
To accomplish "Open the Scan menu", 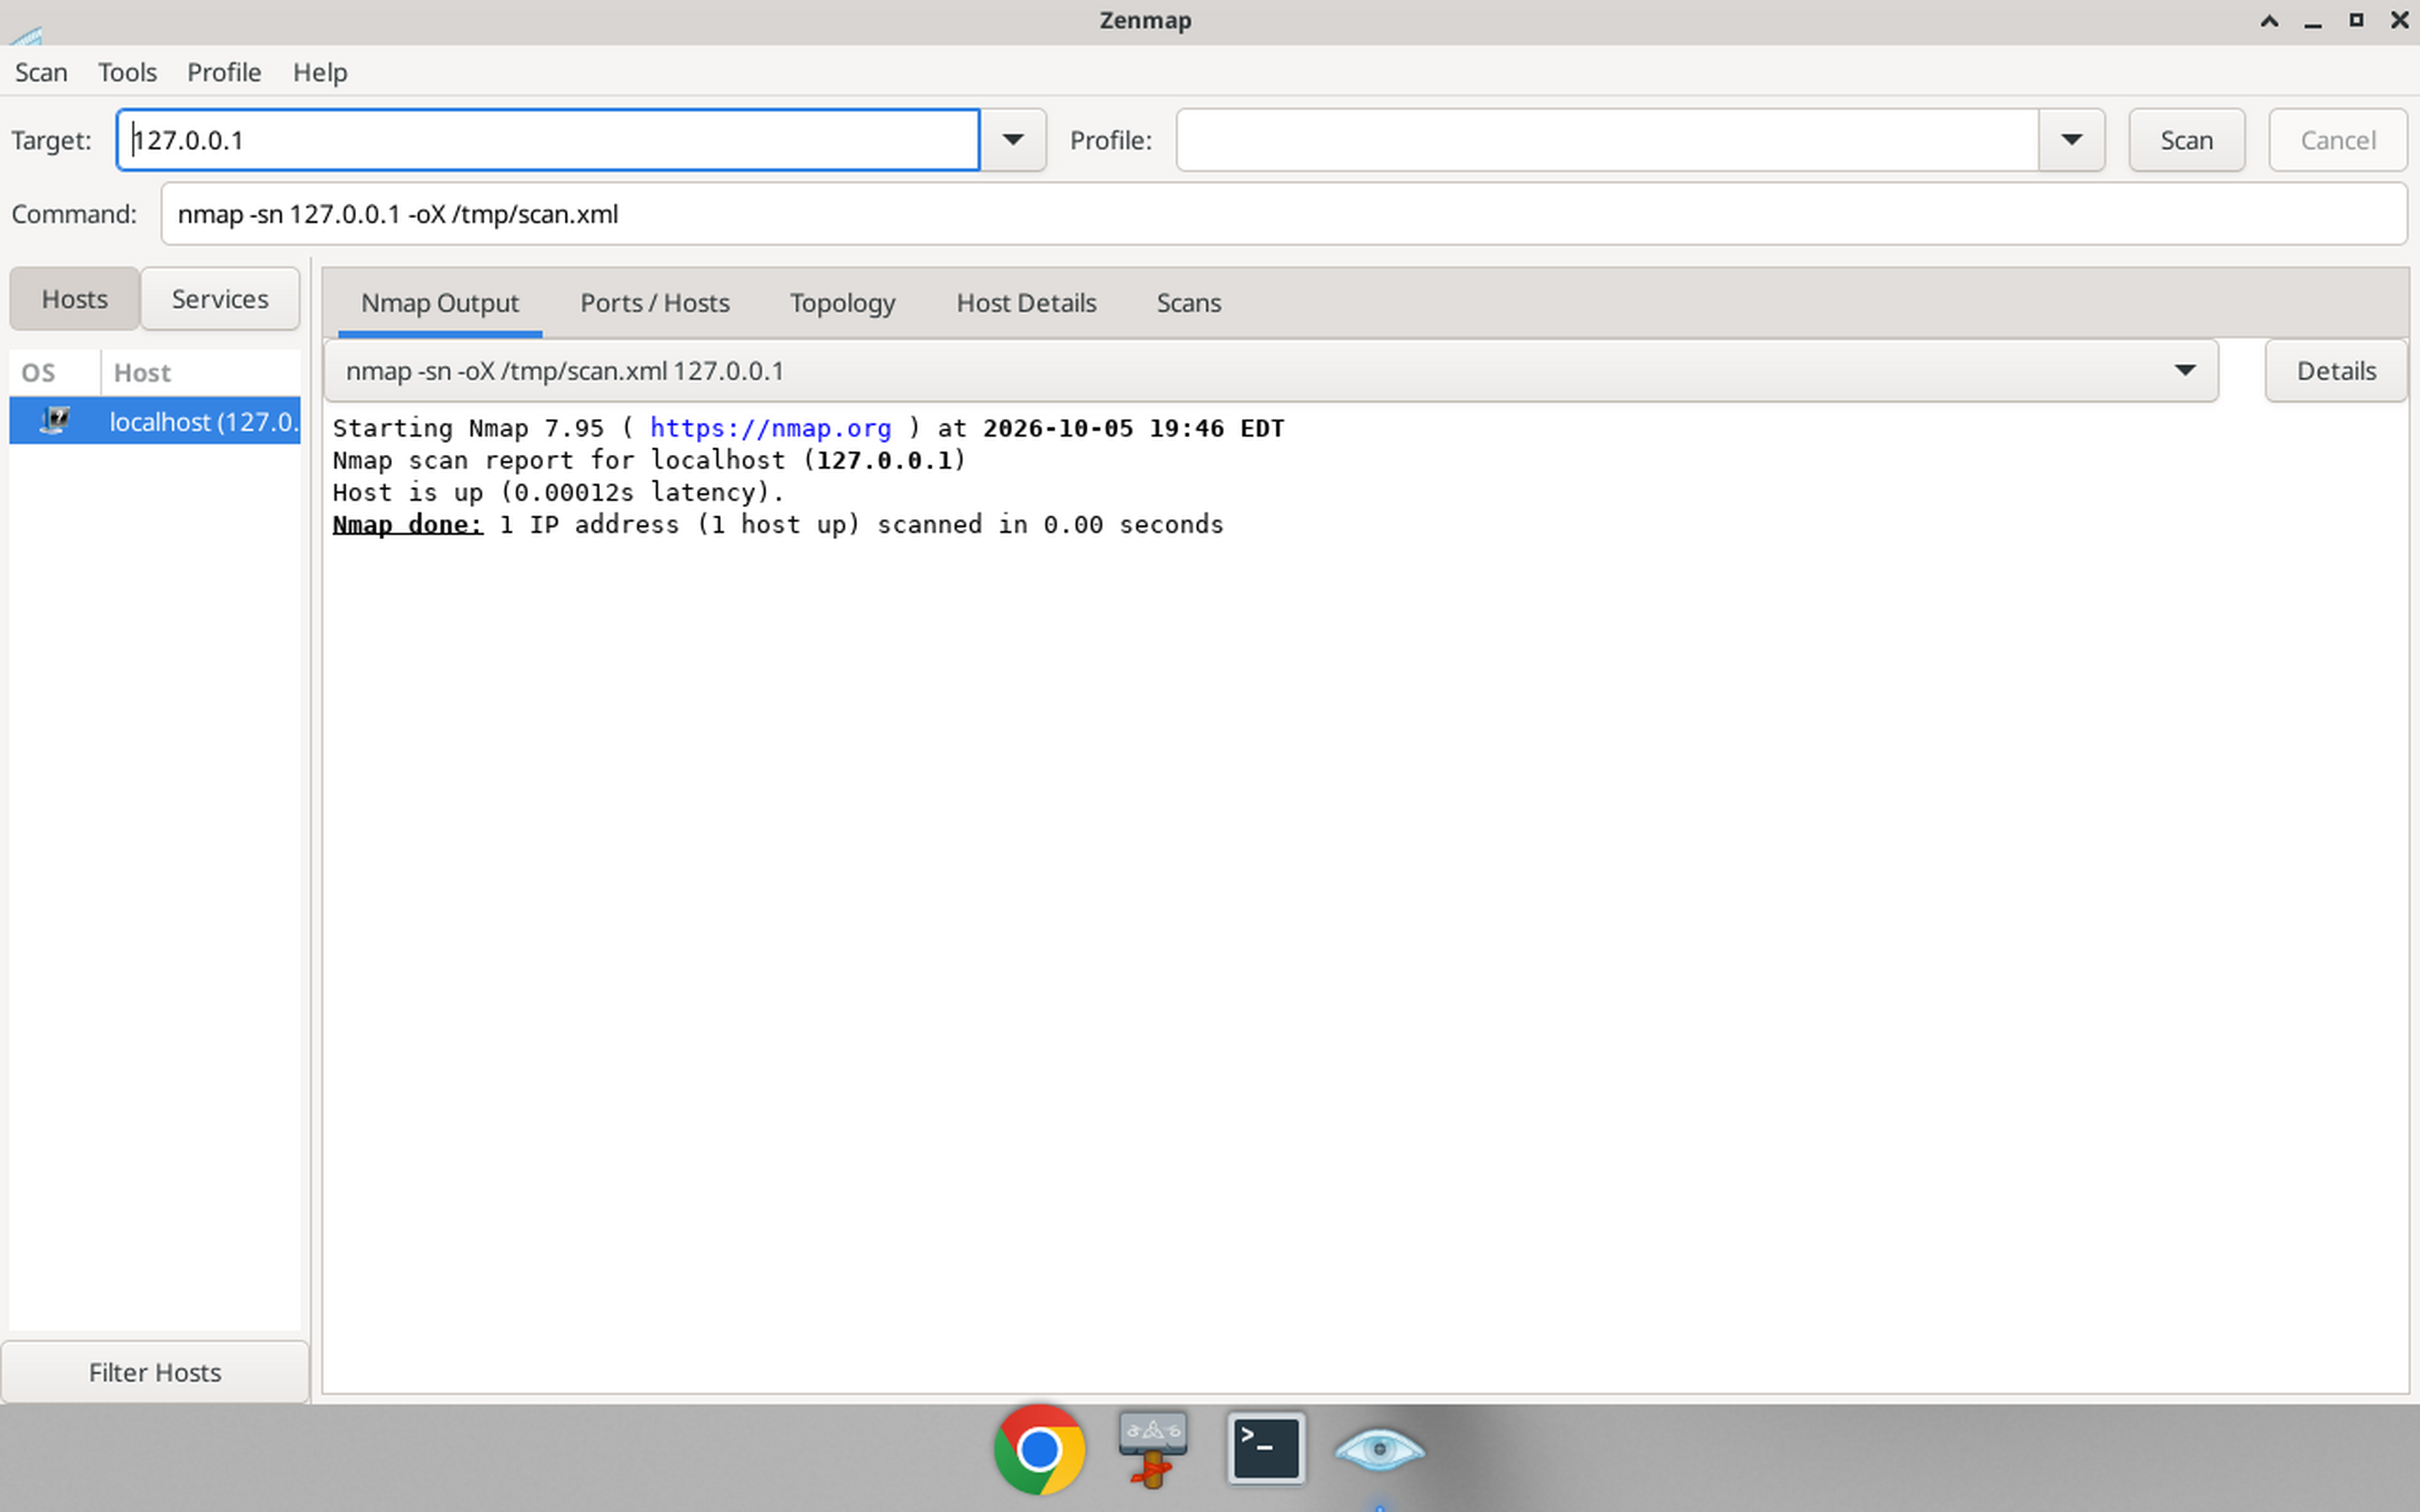I will (x=41, y=72).
